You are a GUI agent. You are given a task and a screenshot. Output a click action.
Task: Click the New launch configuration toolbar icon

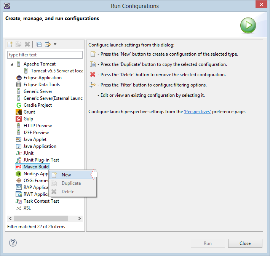coord(10,45)
